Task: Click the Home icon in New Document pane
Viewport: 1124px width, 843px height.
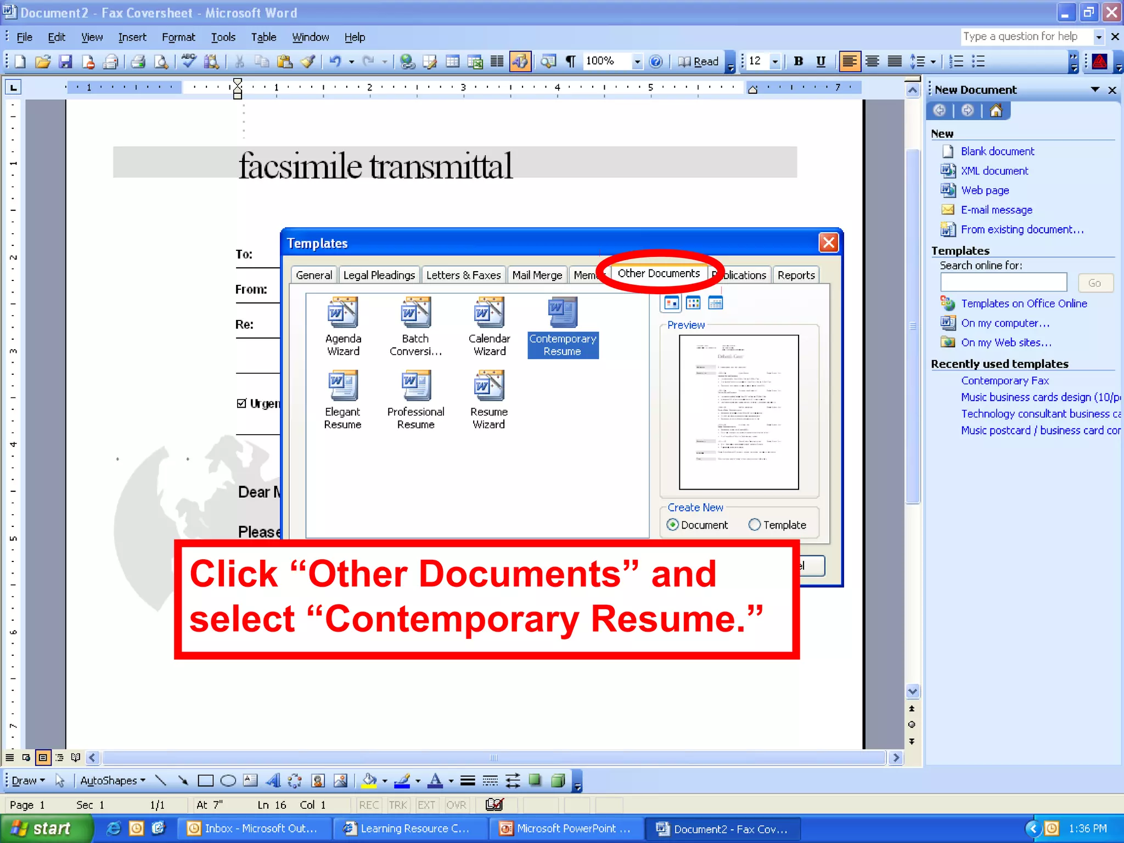Action: click(996, 111)
